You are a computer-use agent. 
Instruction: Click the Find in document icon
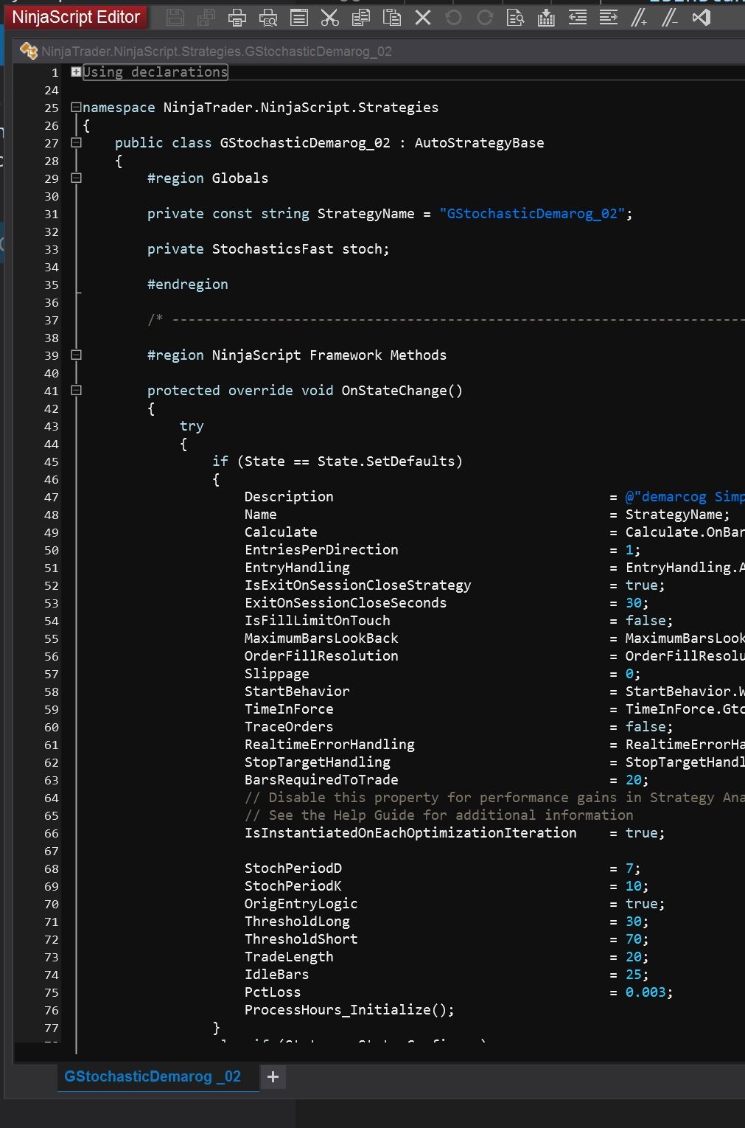click(x=516, y=18)
